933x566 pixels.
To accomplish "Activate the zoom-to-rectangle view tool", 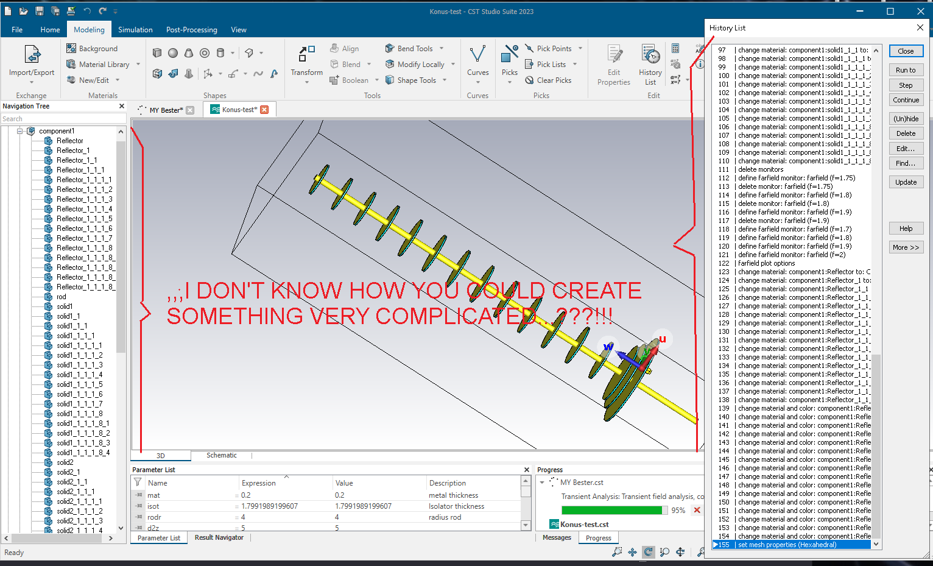I will tap(617, 552).
